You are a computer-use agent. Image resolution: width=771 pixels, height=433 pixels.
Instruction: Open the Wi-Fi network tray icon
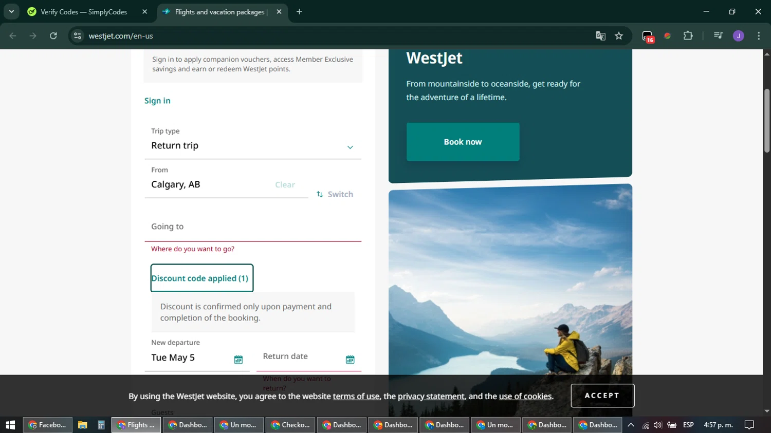646,425
